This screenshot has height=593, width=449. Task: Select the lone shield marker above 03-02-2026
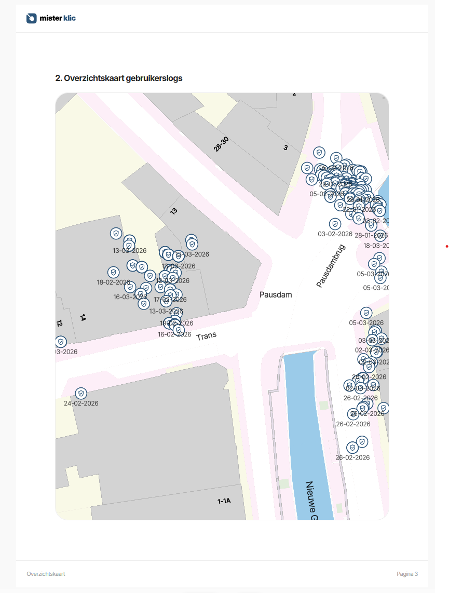[x=335, y=224]
